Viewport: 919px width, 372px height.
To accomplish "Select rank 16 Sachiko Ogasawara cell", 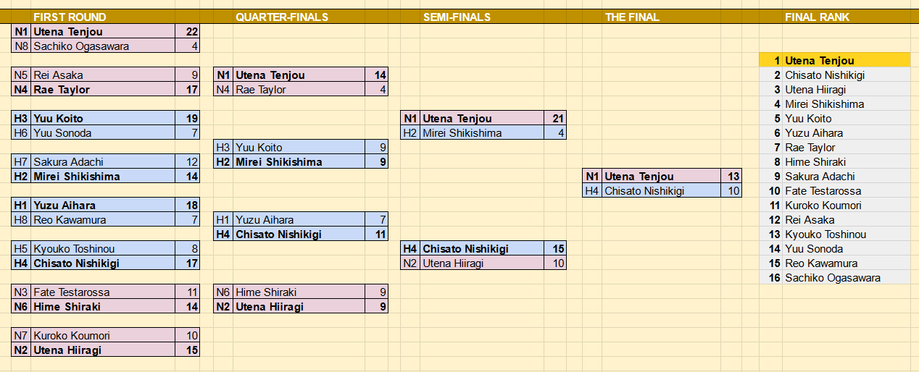I will pos(835,278).
